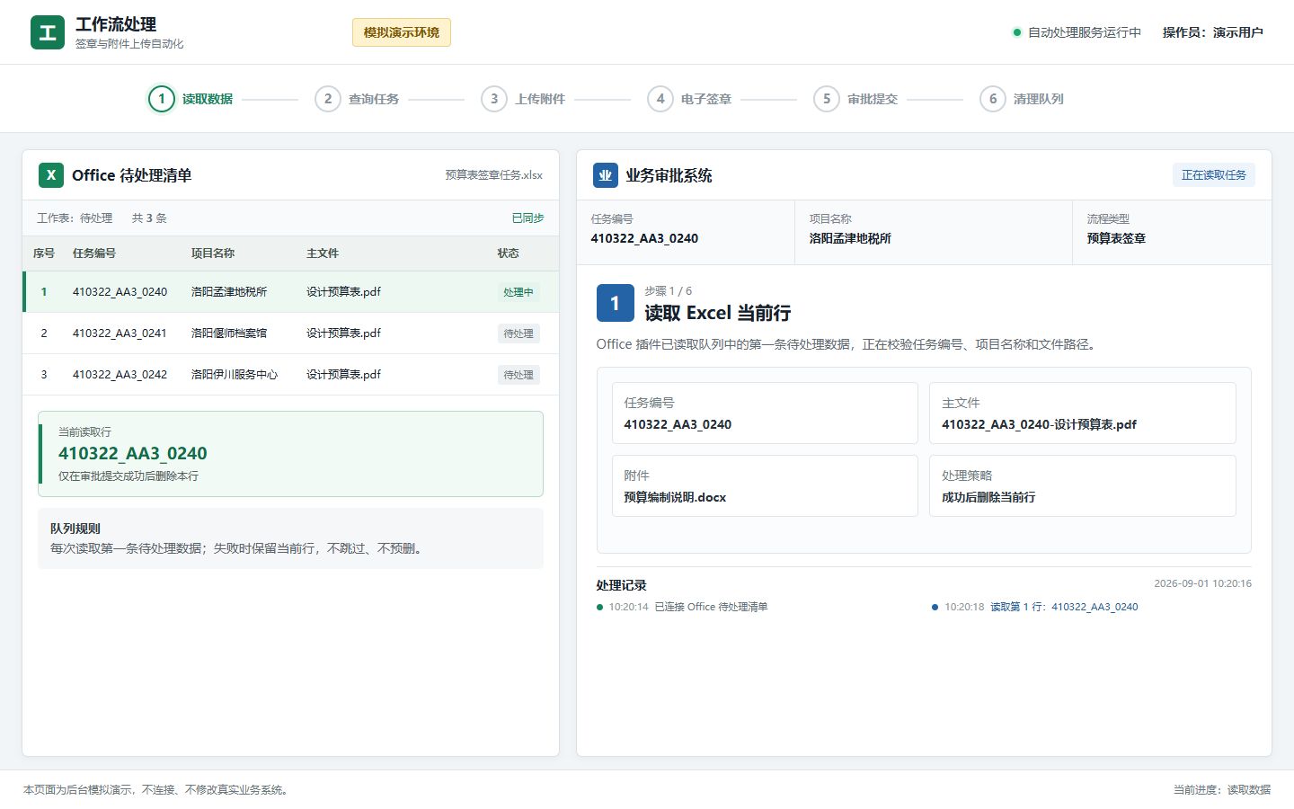Click the 当前读取行 card
Screen dimensions: 1294x809
291,454
